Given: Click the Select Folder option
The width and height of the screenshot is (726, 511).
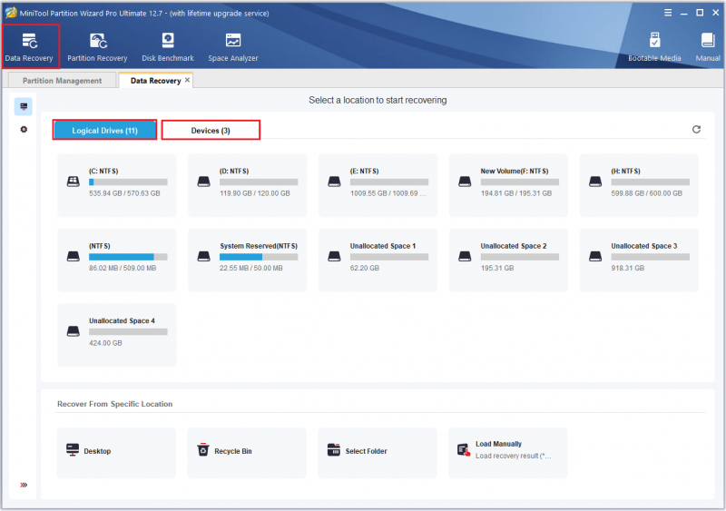Looking at the screenshot, I should [x=378, y=453].
